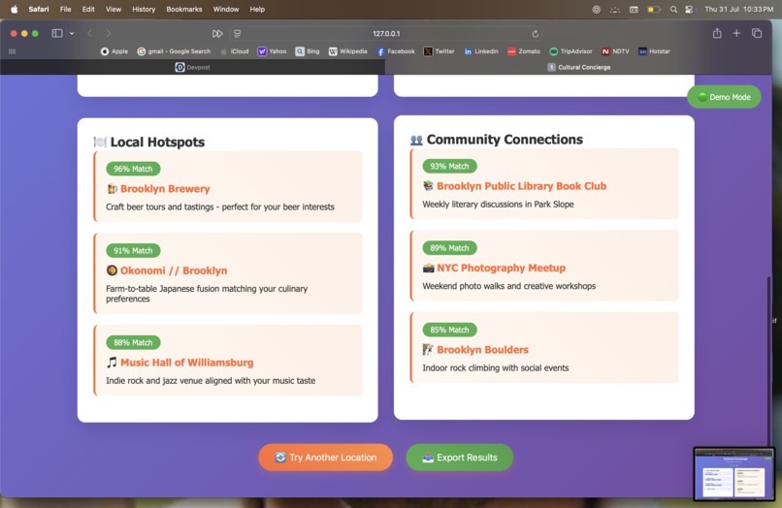Image resolution: width=782 pixels, height=508 pixels.
Task: Open the iCloud bookmark
Action: pyautogui.click(x=235, y=51)
